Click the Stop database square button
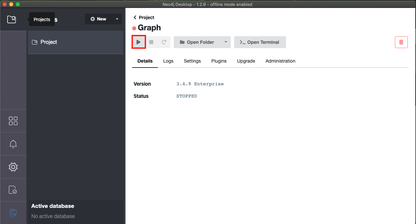The image size is (416, 224). click(x=151, y=42)
